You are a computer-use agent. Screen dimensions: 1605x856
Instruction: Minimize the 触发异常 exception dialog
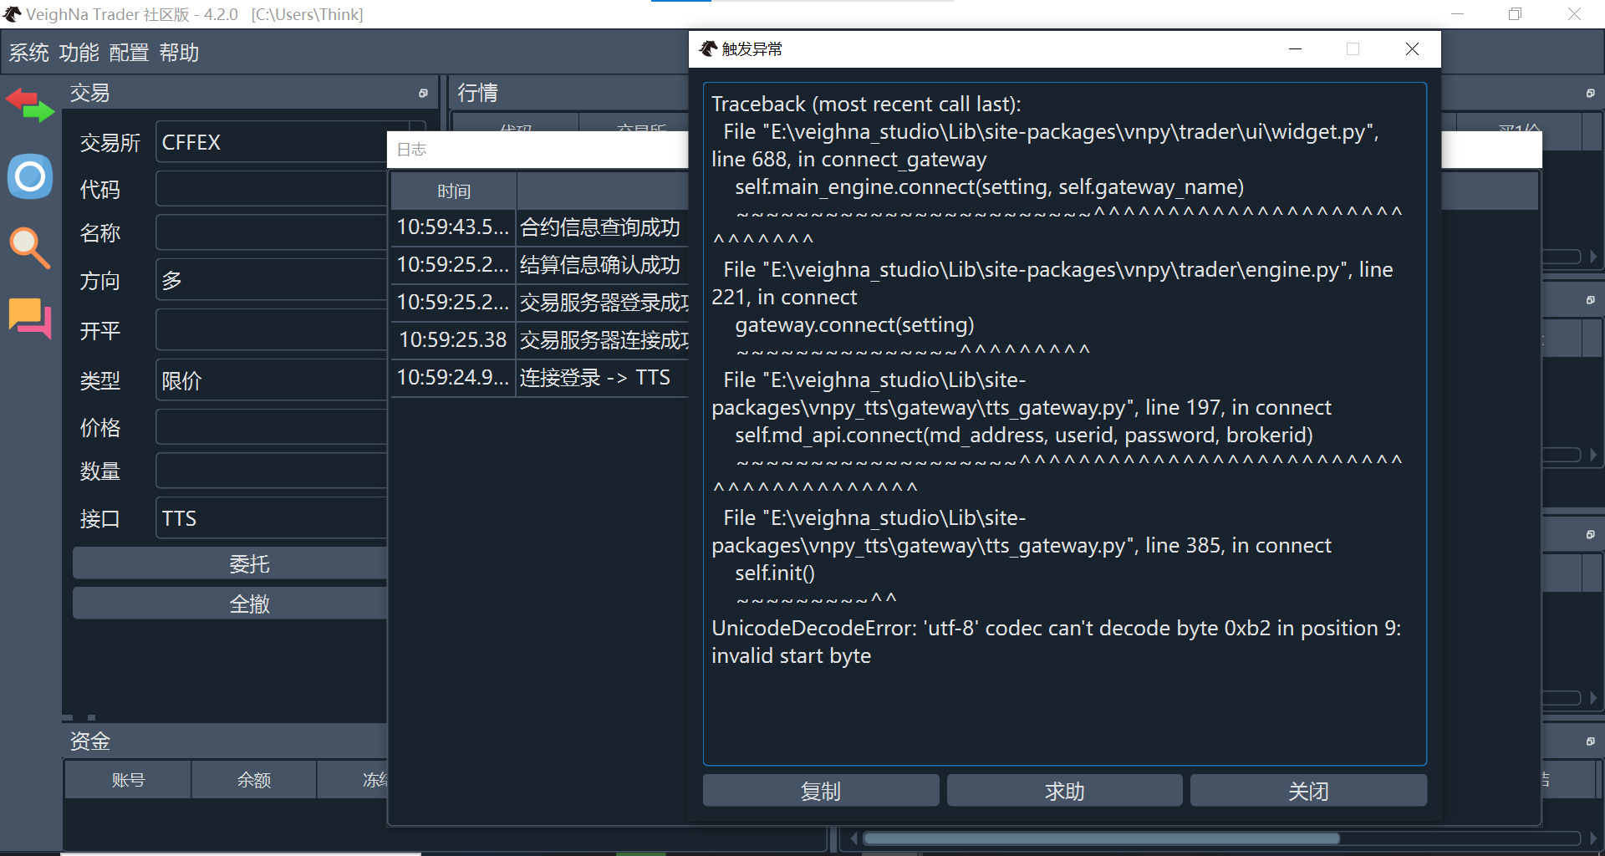[x=1295, y=49]
